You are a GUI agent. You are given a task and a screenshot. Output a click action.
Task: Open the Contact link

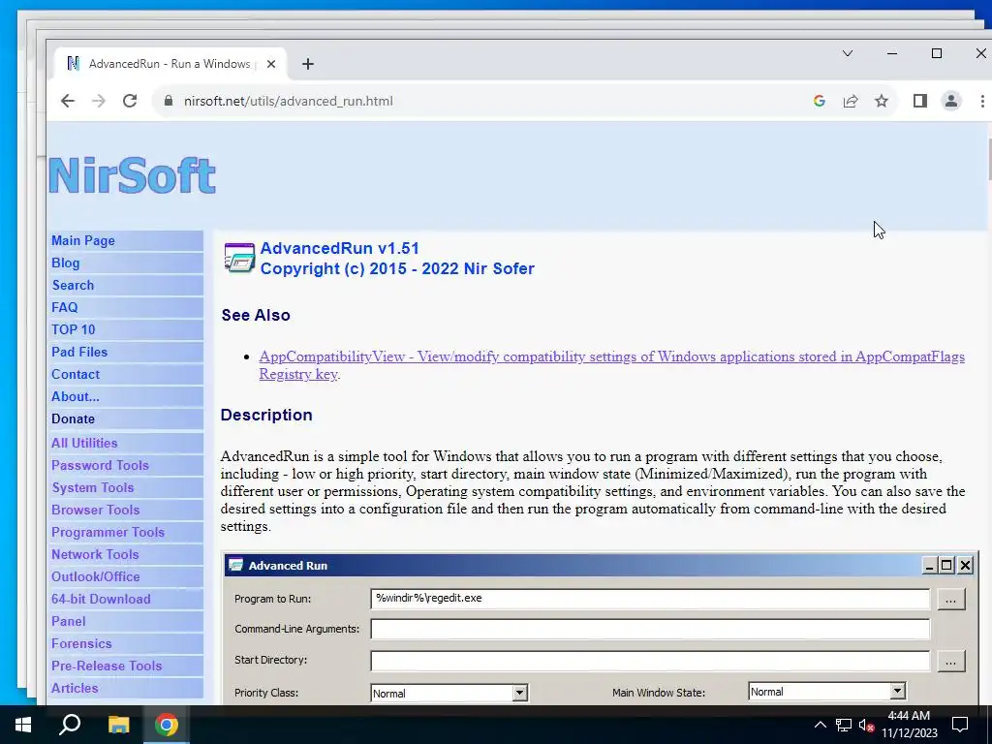point(76,374)
